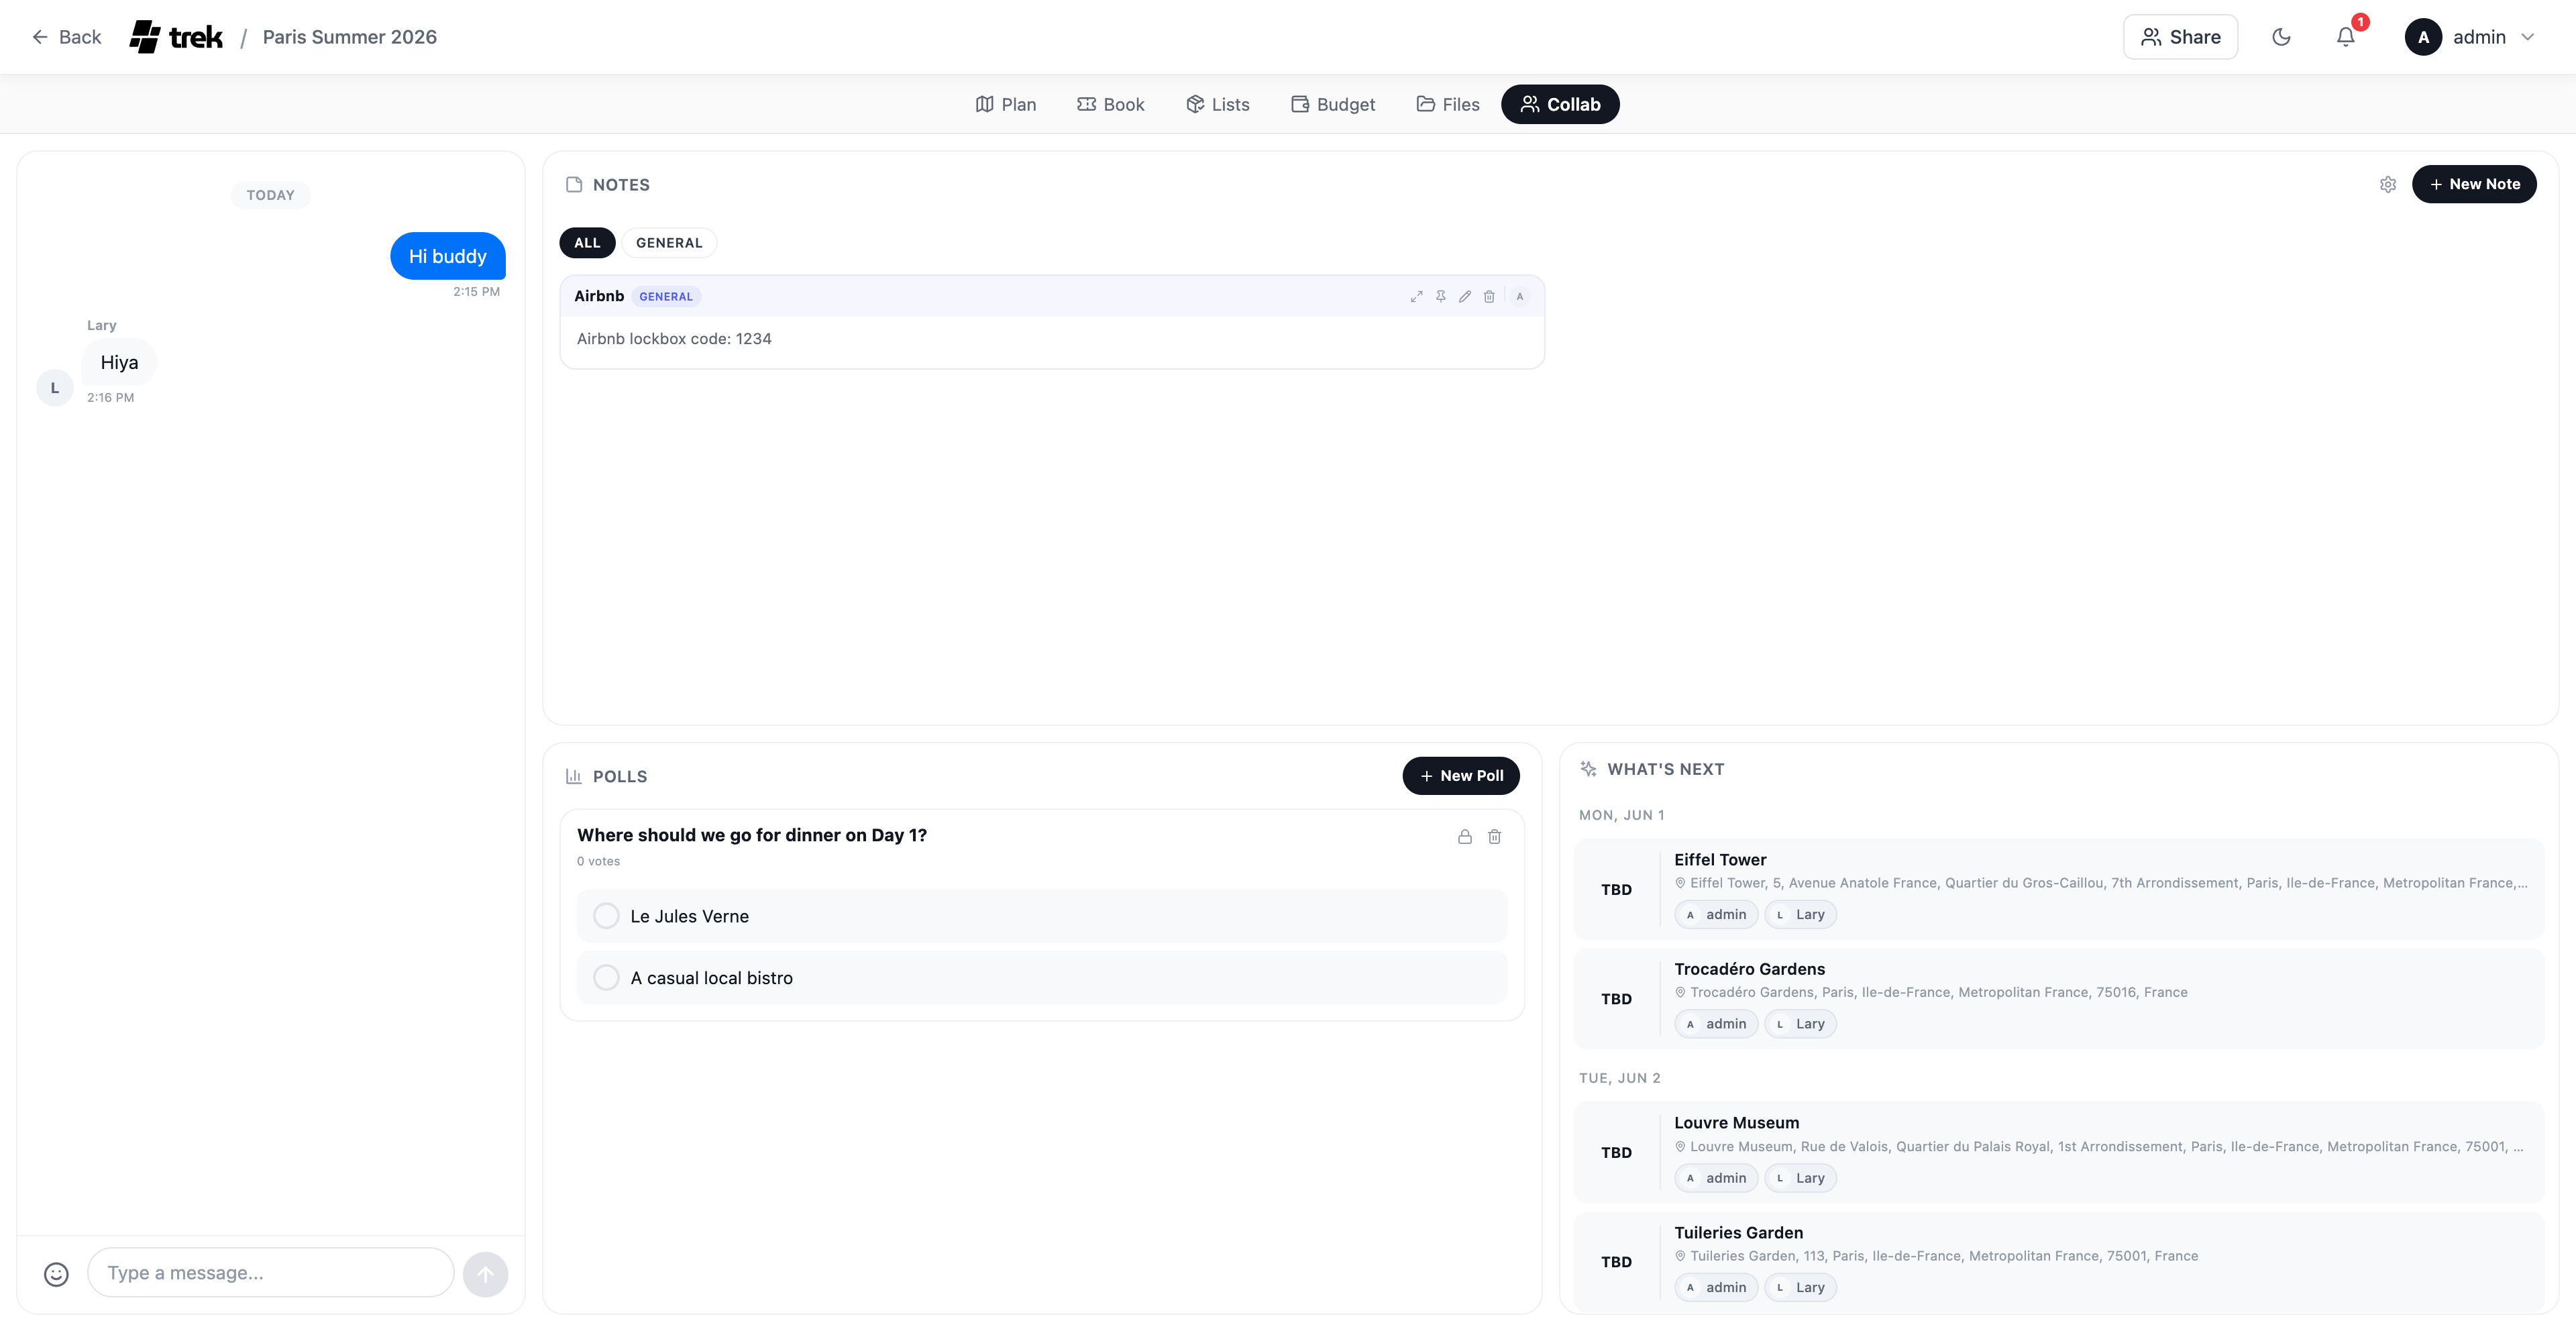Lock the dinner poll
Screen dimensions: 2576x1331
click(1464, 836)
